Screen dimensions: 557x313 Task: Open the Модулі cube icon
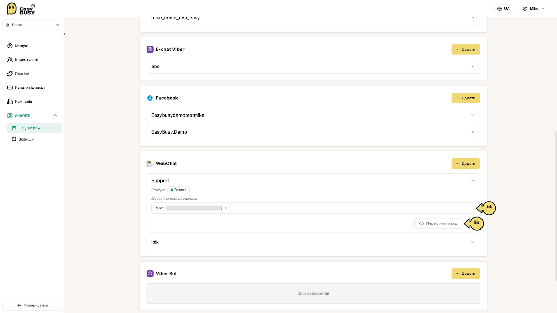coord(10,46)
